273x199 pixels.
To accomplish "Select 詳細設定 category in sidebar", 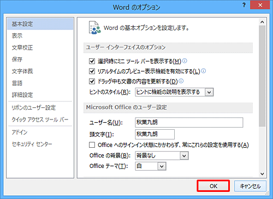I will click(x=40, y=95).
